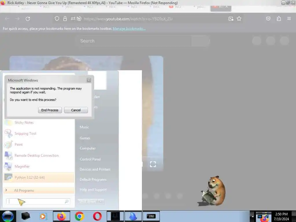Show hidden system tray icons
This screenshot has width=296, height=222.
[253, 216]
